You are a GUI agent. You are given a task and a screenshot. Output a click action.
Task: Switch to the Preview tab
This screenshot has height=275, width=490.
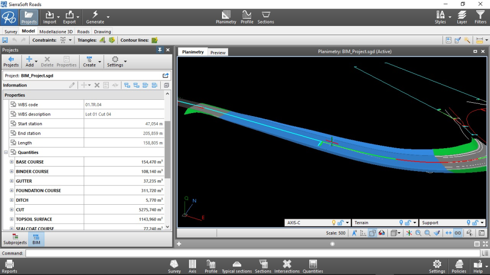point(218,52)
